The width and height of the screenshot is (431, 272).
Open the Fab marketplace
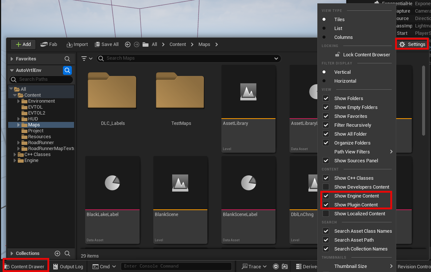point(49,44)
